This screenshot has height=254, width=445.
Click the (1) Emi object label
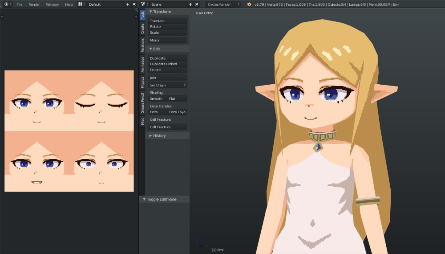(218, 250)
